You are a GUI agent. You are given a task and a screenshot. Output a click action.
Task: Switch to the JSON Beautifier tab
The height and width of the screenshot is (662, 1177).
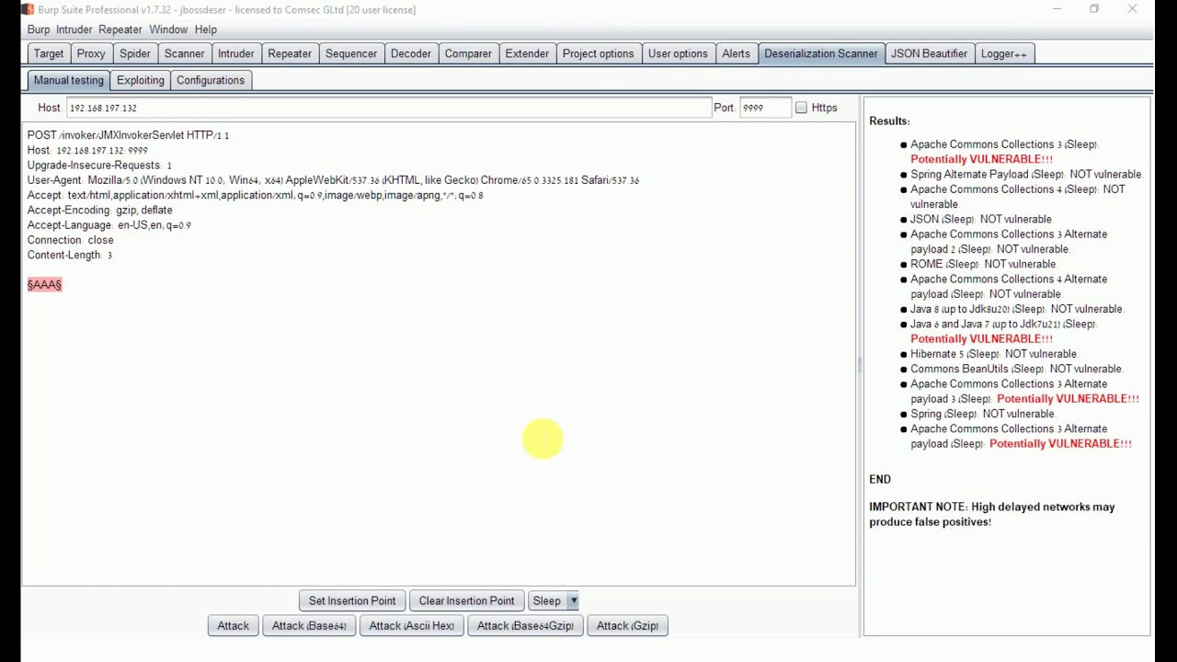pyautogui.click(x=929, y=53)
